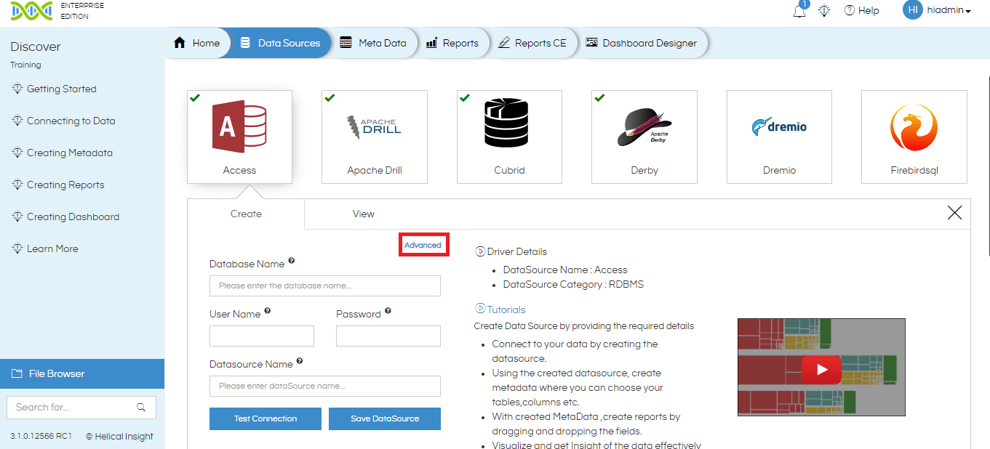Open the Reports CE tab

point(532,43)
